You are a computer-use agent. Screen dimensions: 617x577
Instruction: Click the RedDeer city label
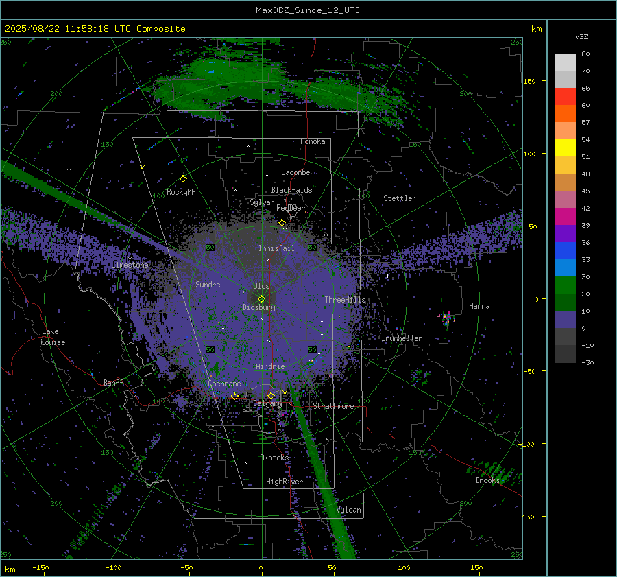(x=291, y=208)
